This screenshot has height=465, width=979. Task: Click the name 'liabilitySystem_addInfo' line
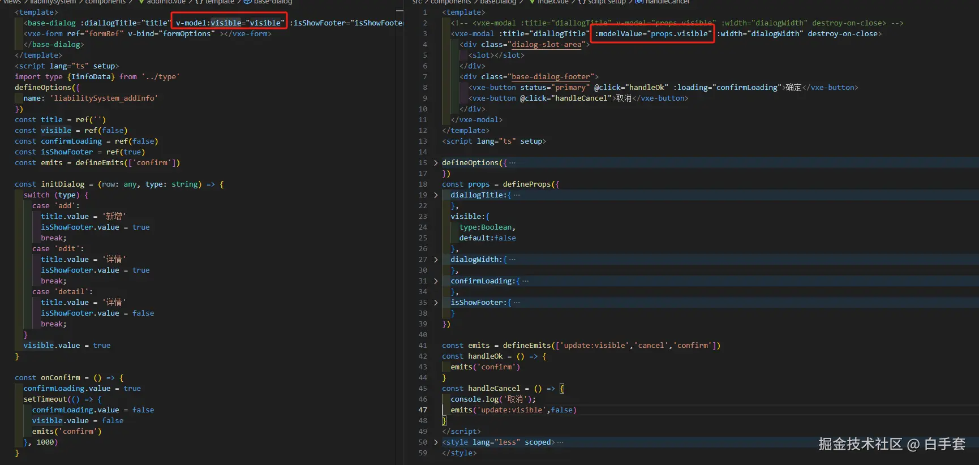pyautogui.click(x=91, y=98)
